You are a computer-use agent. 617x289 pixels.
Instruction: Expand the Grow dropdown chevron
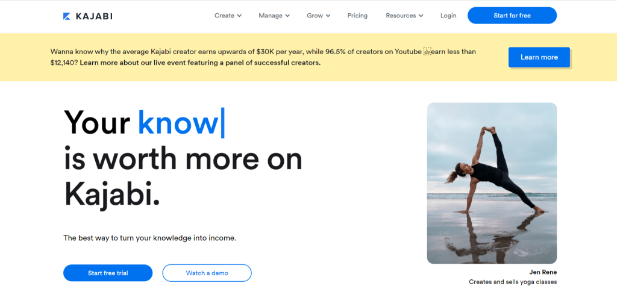[328, 16]
